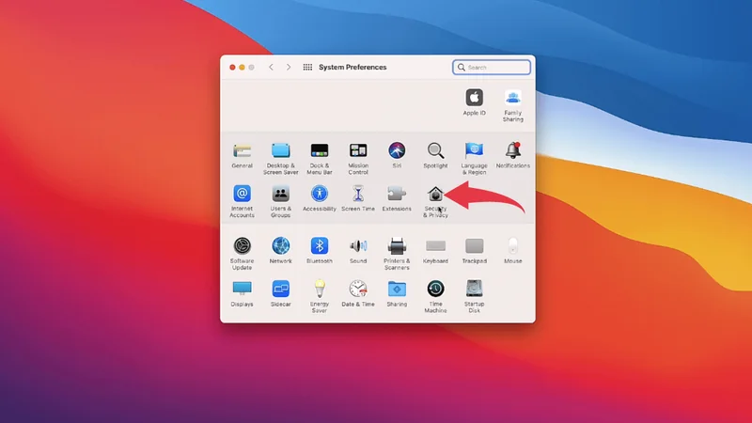This screenshot has height=423, width=752.
Task: Open Notifications preferences
Action: (x=513, y=151)
